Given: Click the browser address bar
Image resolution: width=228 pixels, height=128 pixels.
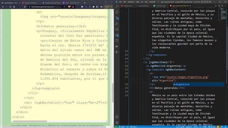Looking at the screenshot, I should (47, 7).
